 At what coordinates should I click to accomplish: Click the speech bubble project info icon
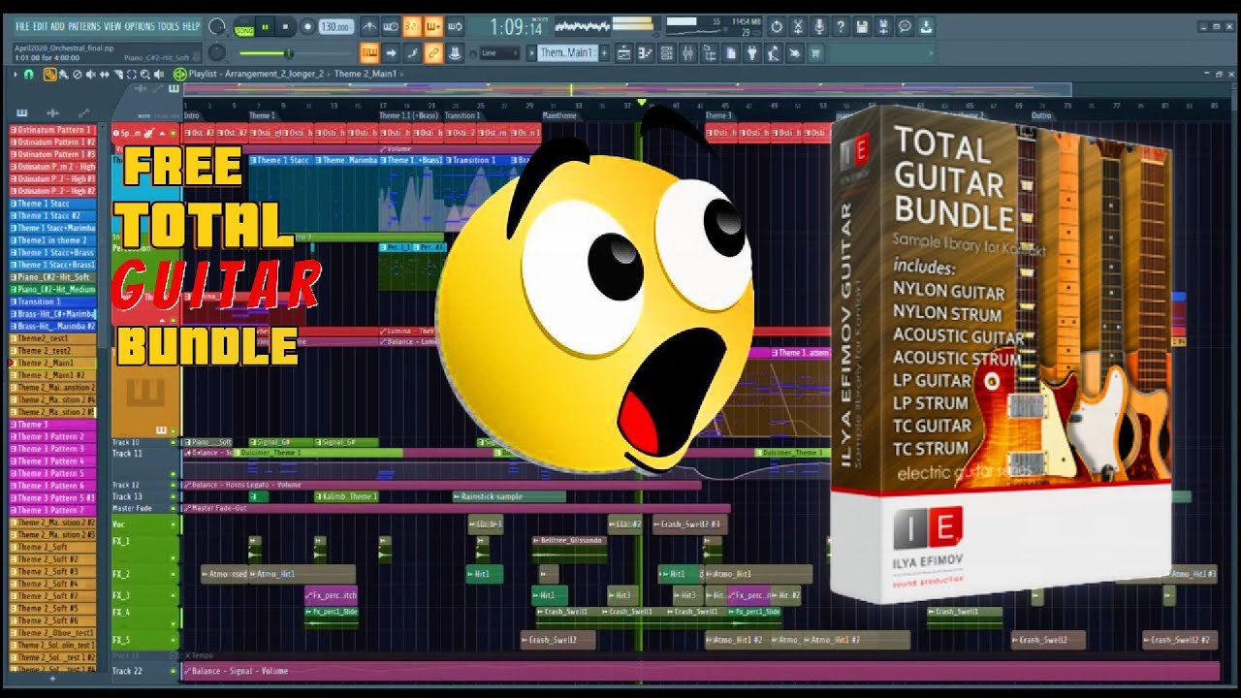coord(905,26)
